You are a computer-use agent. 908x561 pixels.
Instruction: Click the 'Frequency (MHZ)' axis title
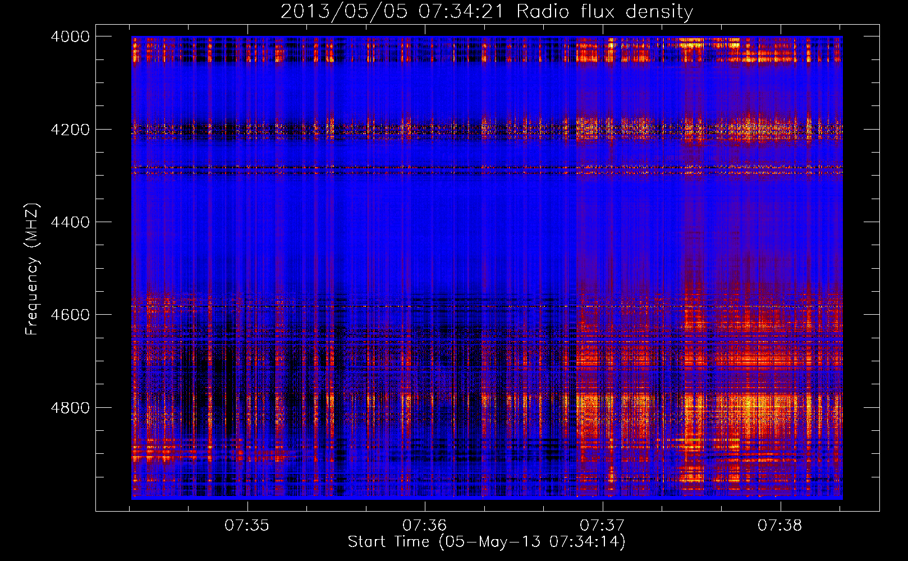coord(32,269)
